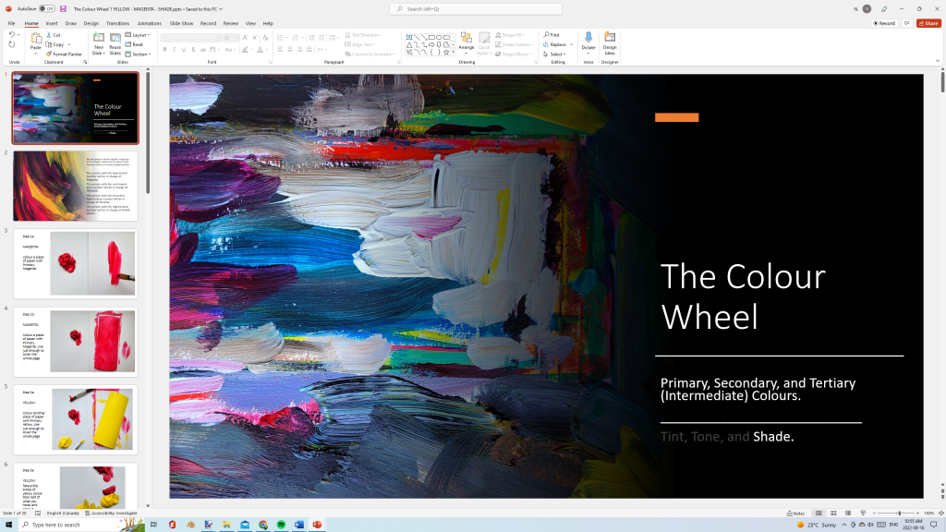Click the Reset slide icon
The width and height of the screenshot is (946, 532).
pyautogui.click(x=132, y=43)
